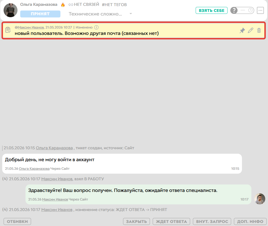Pin the note by Максим Иванов
268x226 pixels.
point(242,30)
